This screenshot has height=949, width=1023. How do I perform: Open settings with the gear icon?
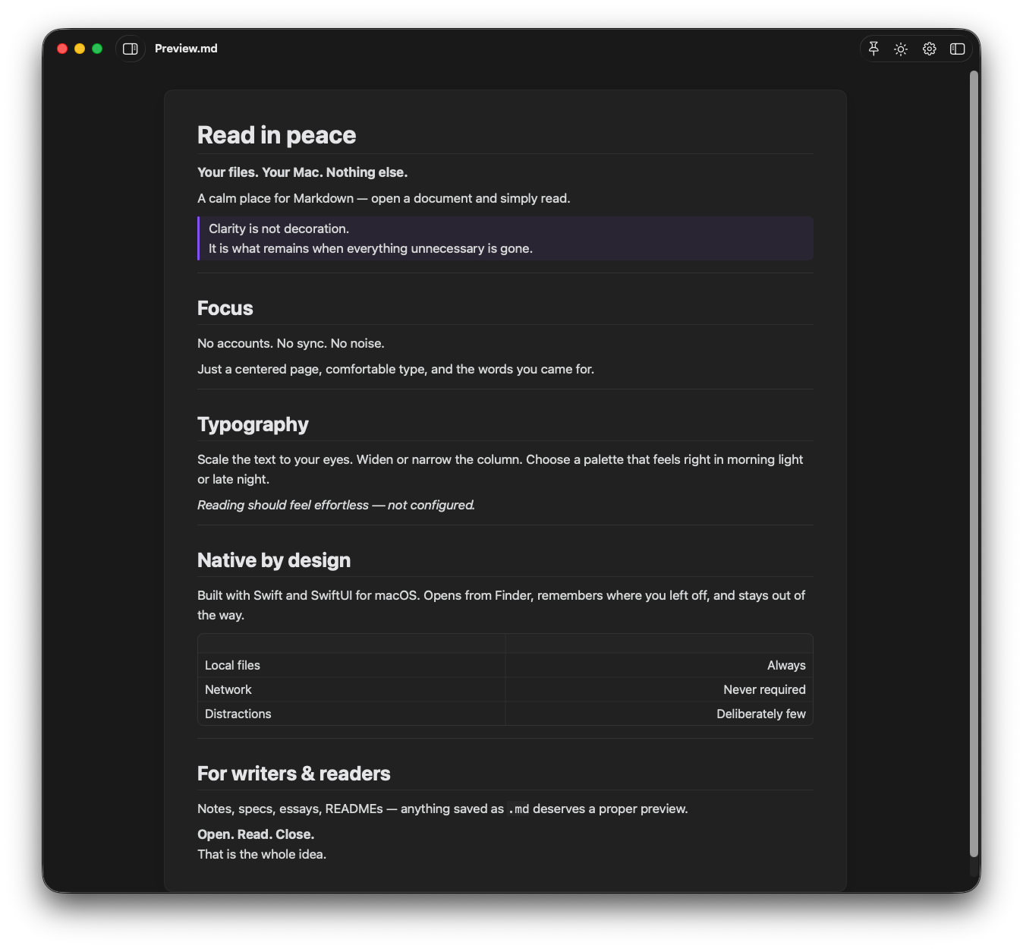pos(929,49)
